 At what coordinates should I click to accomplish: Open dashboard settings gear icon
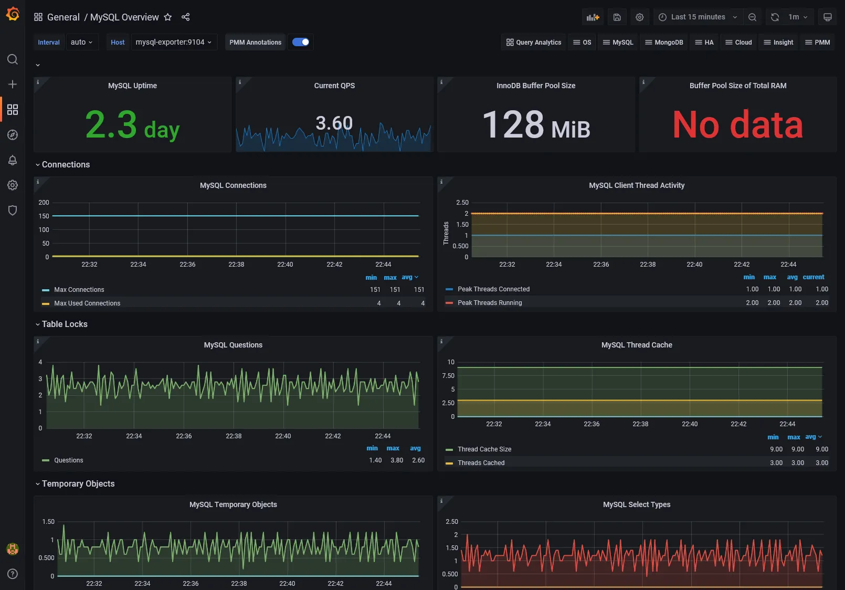(x=640, y=17)
